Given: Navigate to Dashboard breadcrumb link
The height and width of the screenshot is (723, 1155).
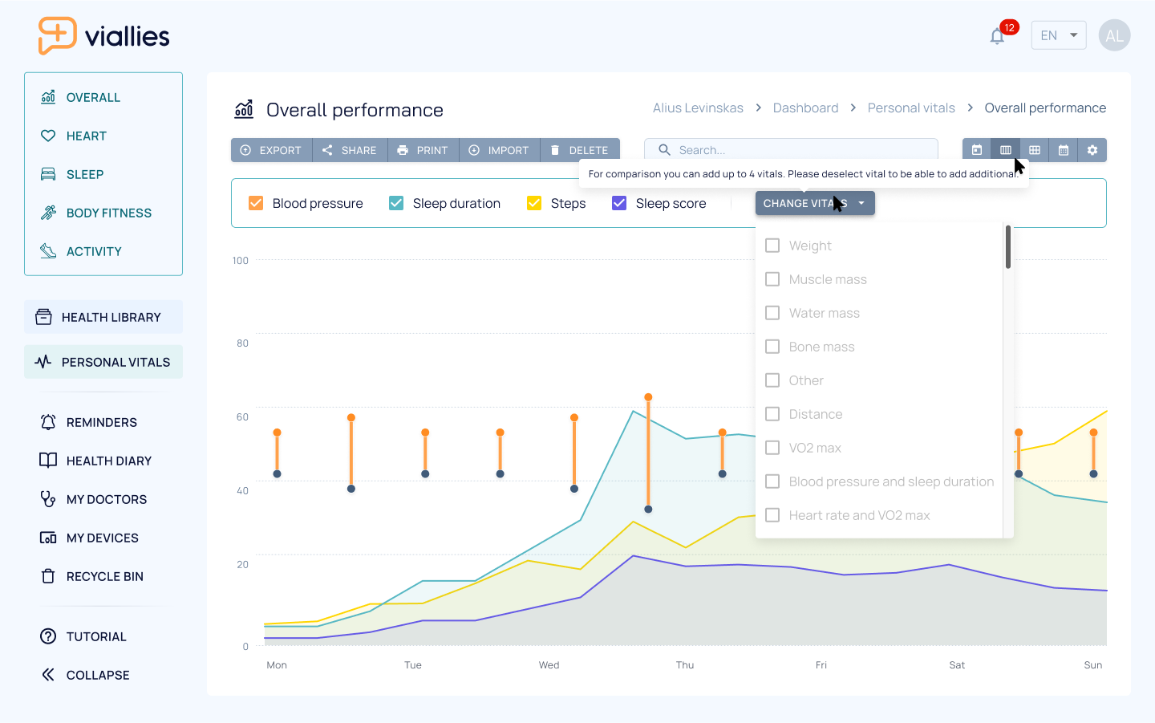Looking at the screenshot, I should click(x=805, y=108).
